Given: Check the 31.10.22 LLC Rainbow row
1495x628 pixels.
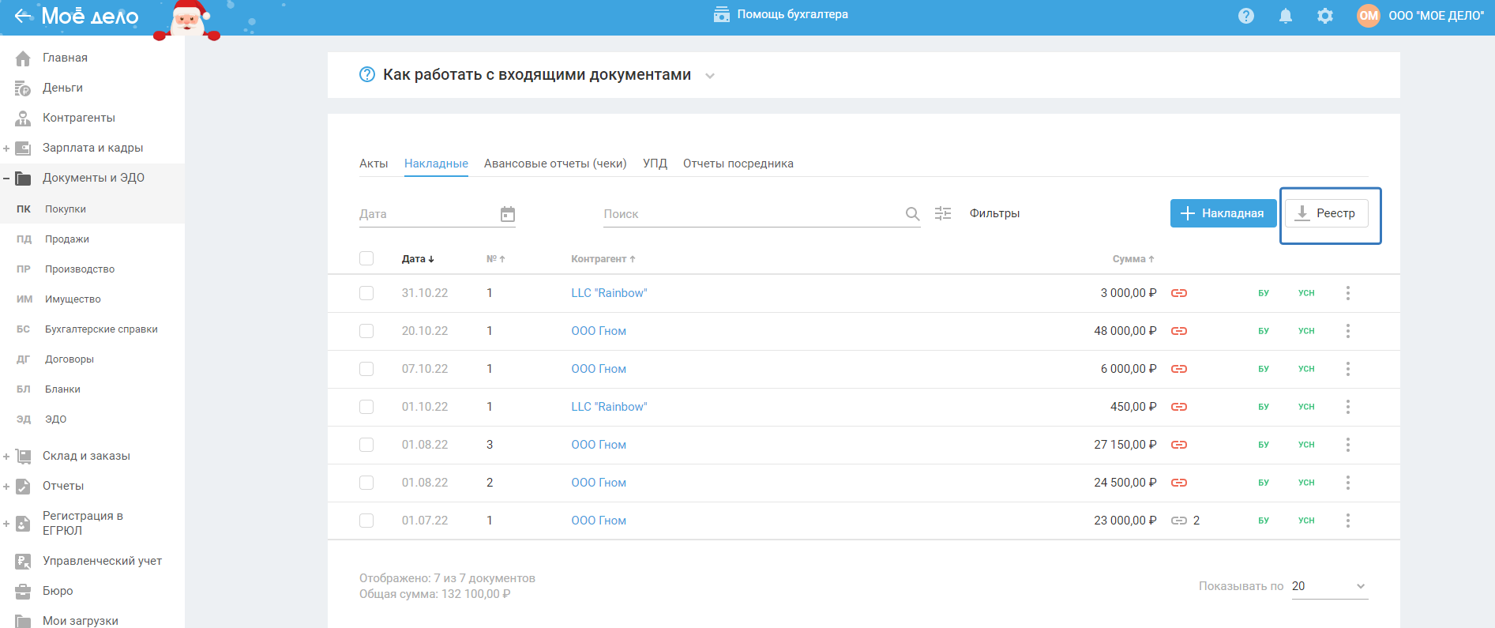Looking at the screenshot, I should click(x=366, y=293).
